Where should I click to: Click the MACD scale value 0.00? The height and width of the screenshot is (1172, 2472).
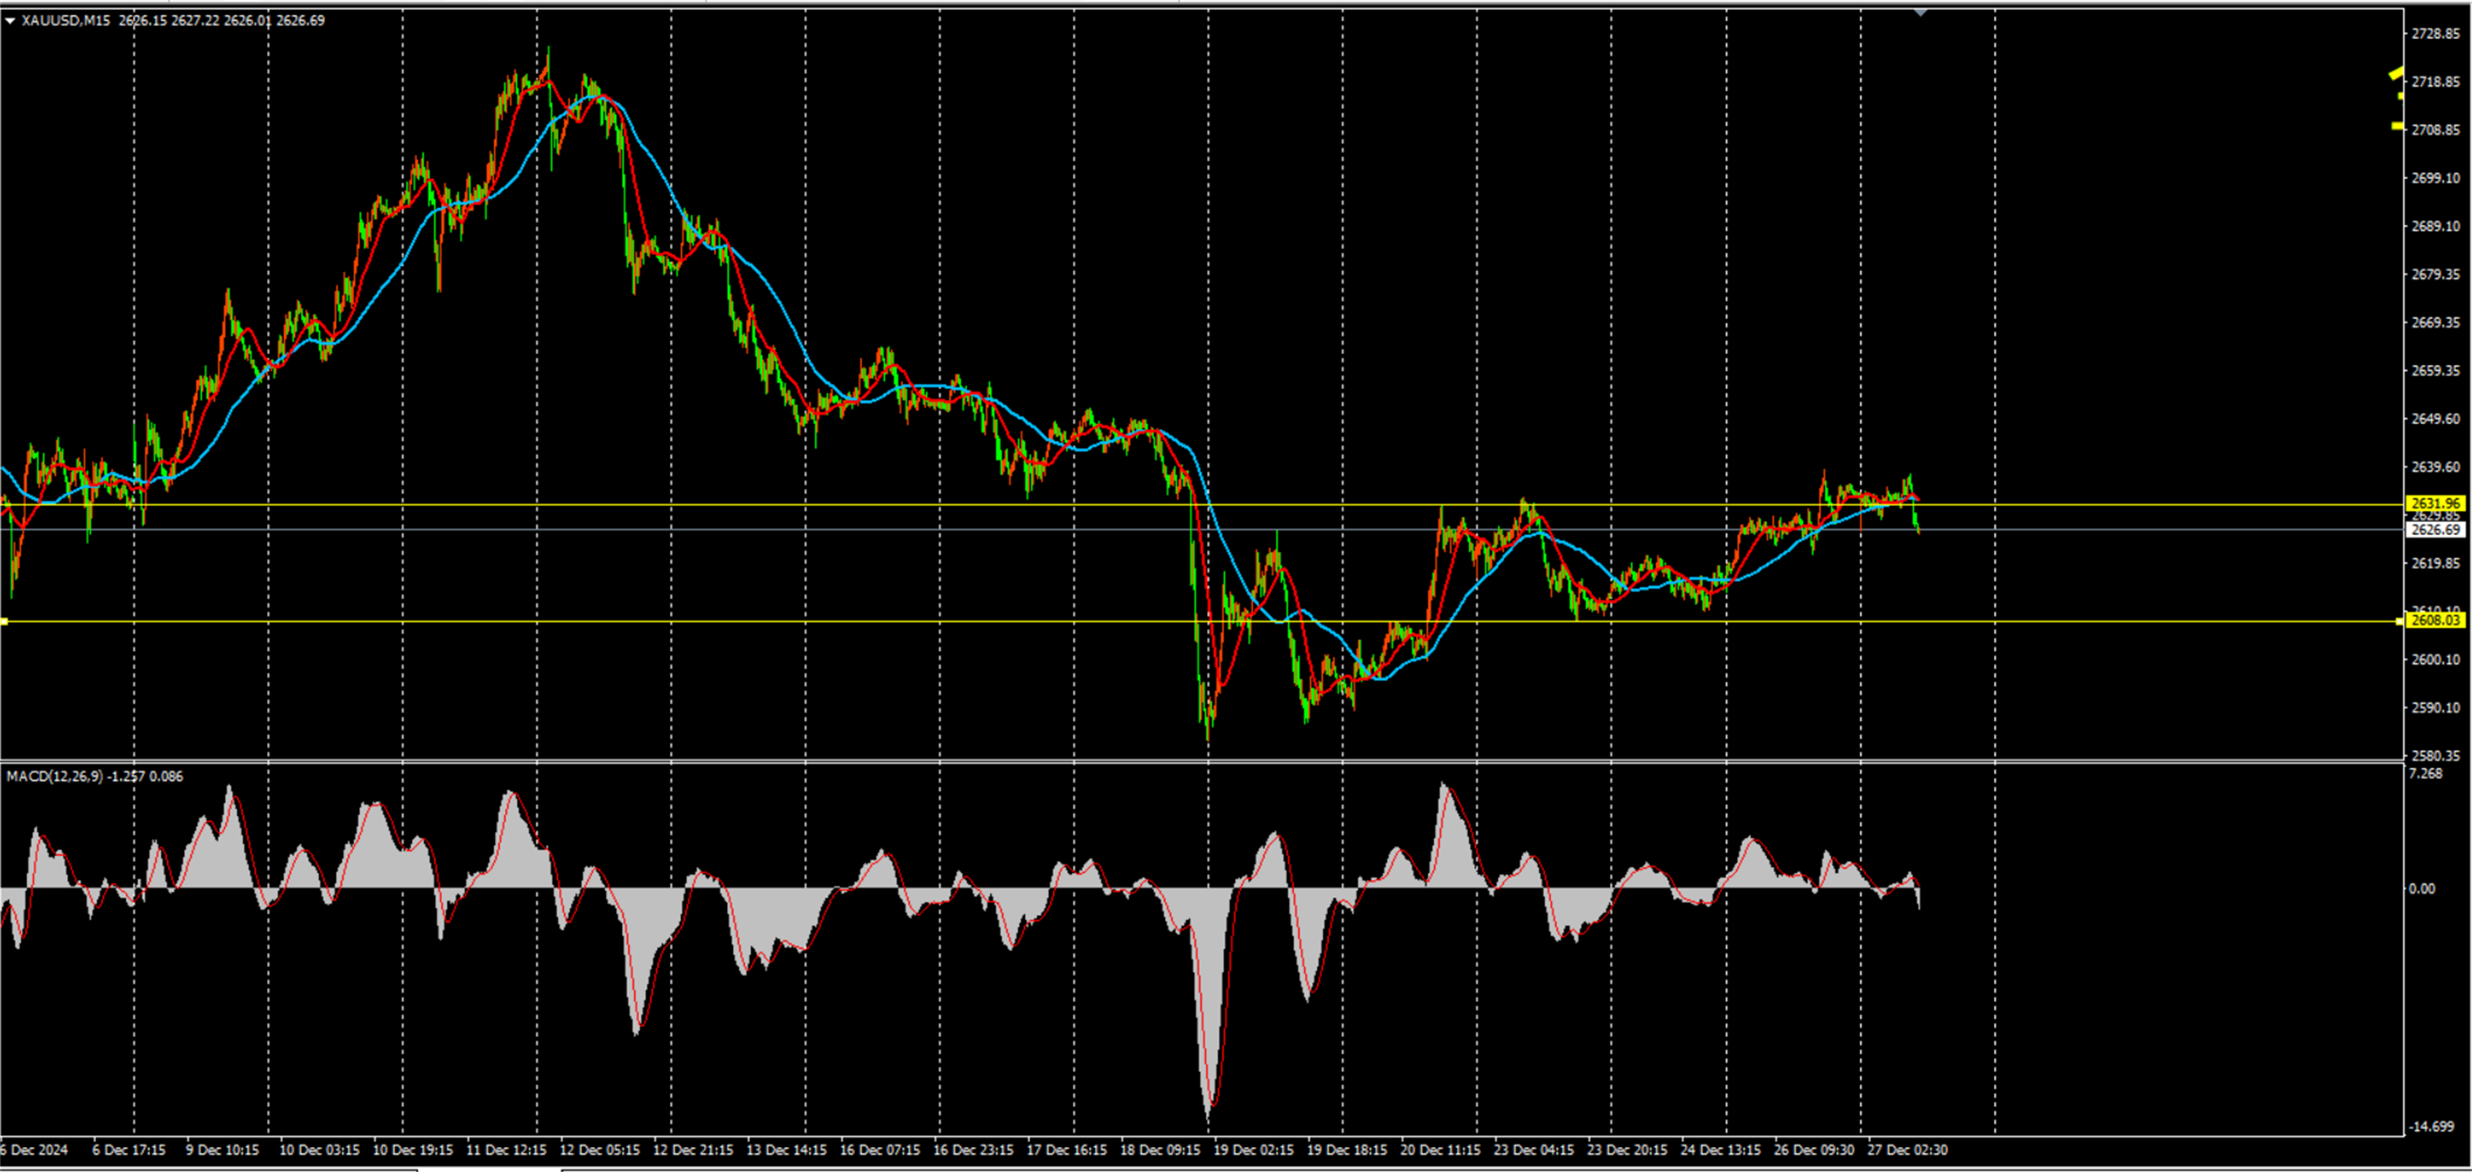[x=2422, y=888]
